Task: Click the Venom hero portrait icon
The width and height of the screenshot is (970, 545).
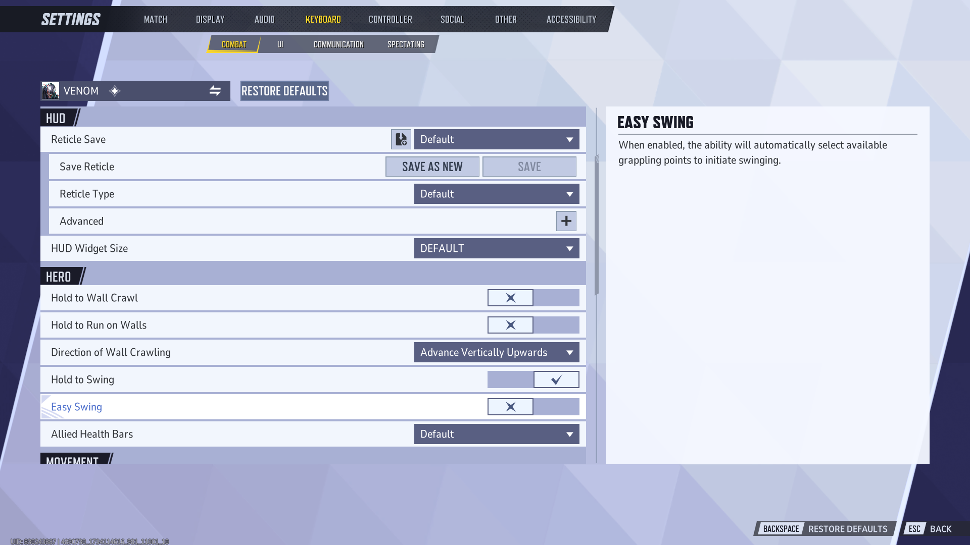Action: coord(52,90)
